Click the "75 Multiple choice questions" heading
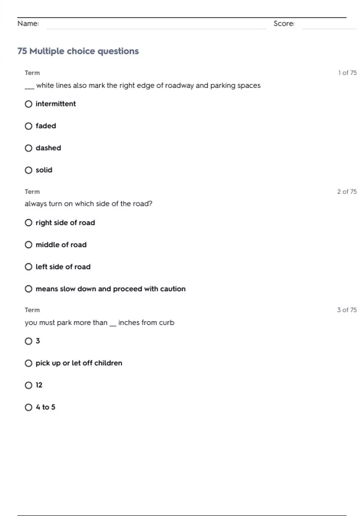This screenshot has width=364, height=516. 78,51
